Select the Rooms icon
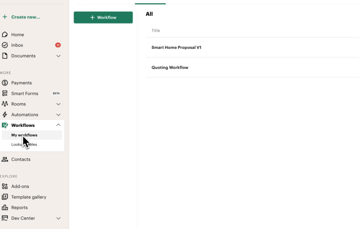The image size is (359, 229). pyautogui.click(x=5, y=104)
